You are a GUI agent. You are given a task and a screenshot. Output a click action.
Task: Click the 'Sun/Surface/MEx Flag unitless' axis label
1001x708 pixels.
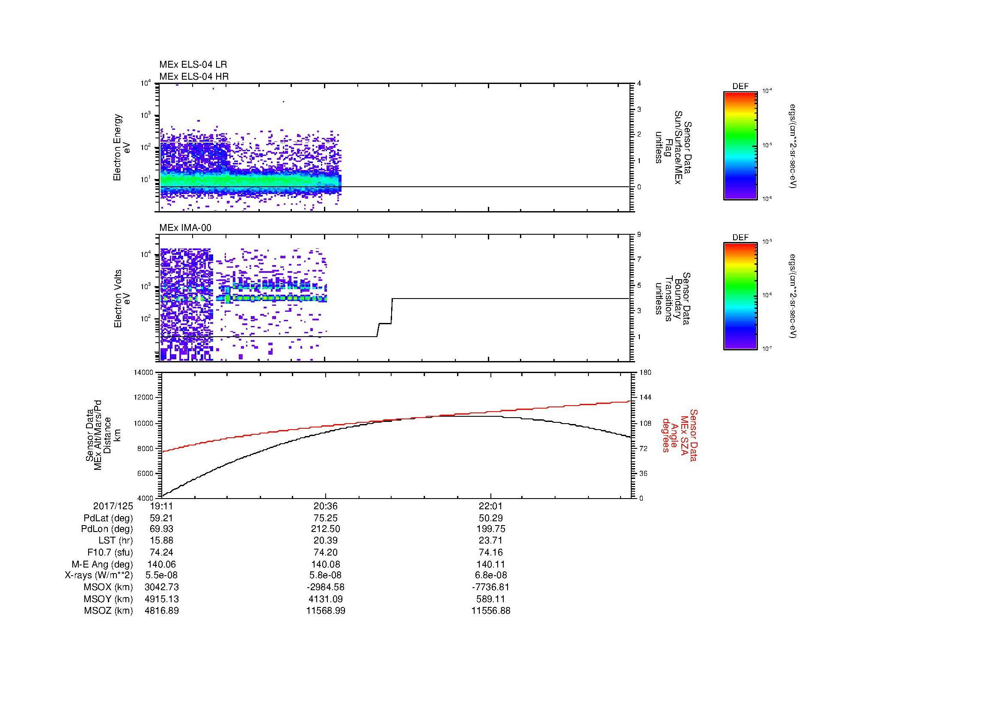673,147
